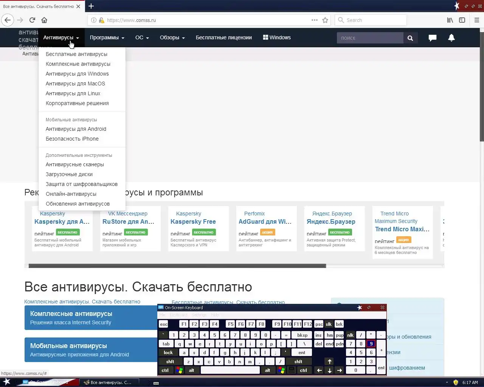Open the Яндекс.Браузер product link

click(331, 221)
